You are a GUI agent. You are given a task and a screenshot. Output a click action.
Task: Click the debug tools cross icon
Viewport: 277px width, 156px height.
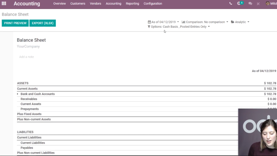tap(258, 3)
